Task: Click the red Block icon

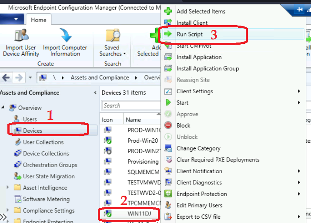Action: coord(168,125)
